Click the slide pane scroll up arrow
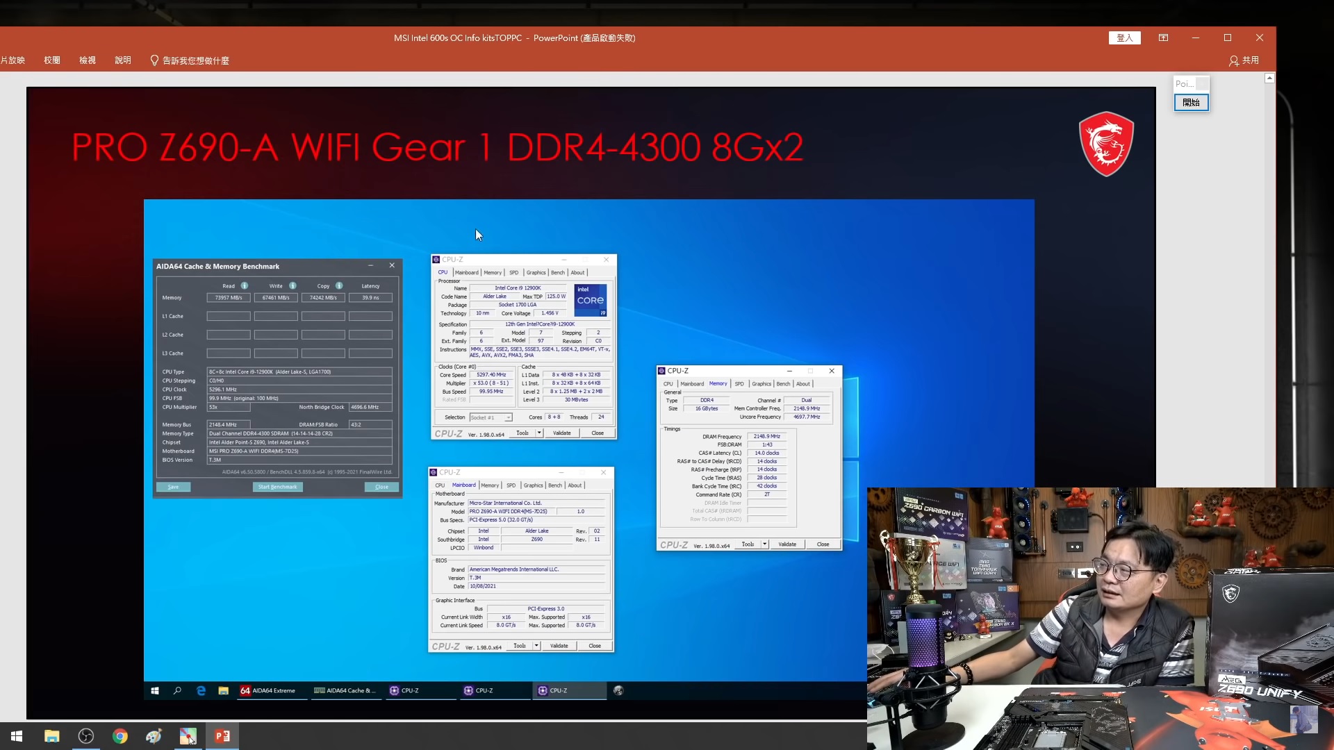The image size is (1334, 750). tap(1269, 78)
